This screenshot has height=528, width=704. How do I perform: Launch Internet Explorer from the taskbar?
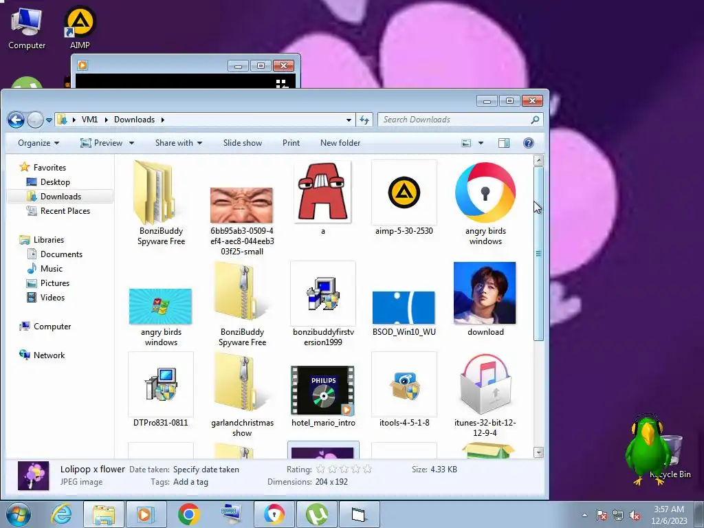61,514
